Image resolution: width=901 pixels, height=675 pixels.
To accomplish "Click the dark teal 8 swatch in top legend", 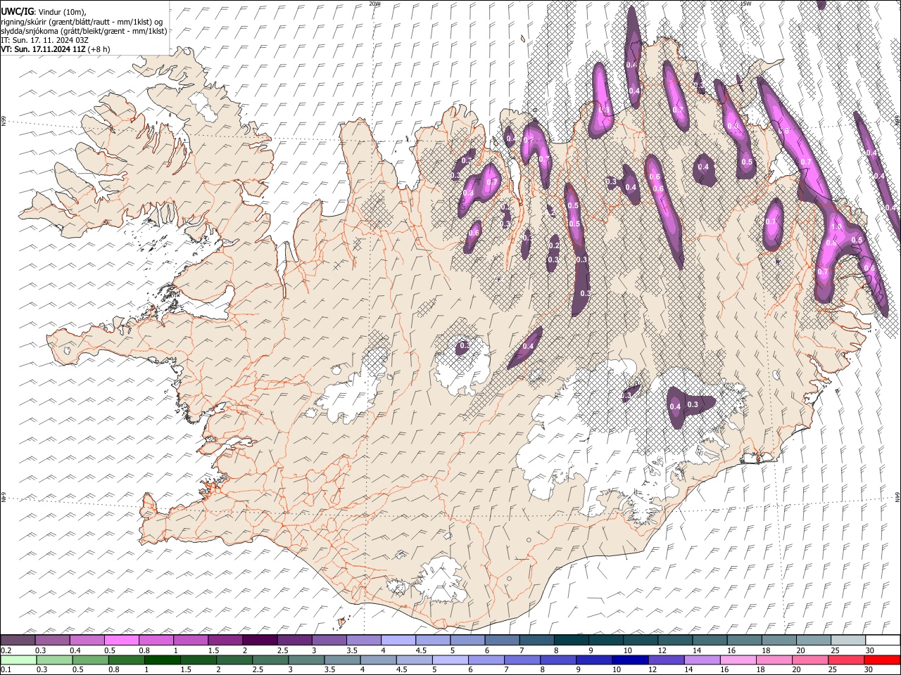I will [571, 641].
